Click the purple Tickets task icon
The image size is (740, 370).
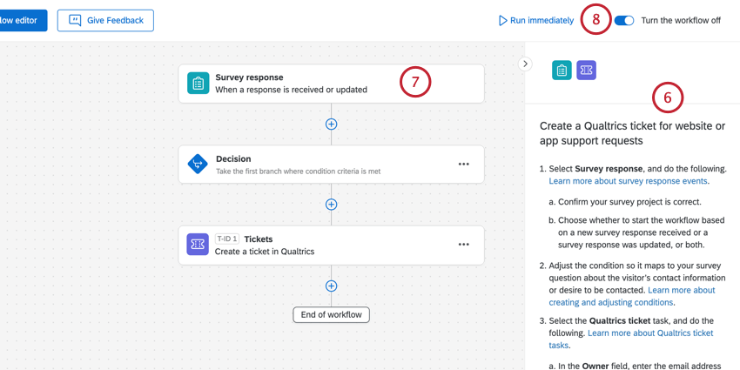coord(198,245)
